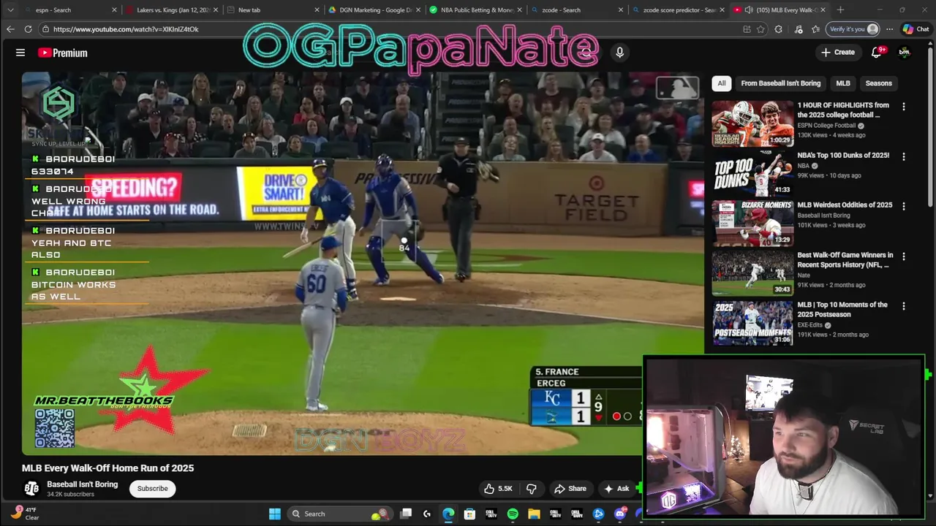The height and width of the screenshot is (526, 936).
Task: Open Bizarre Moments video thumbnail
Action: click(x=752, y=224)
